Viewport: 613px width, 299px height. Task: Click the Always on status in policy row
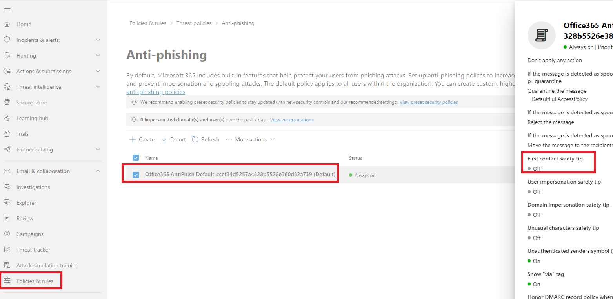coord(362,175)
